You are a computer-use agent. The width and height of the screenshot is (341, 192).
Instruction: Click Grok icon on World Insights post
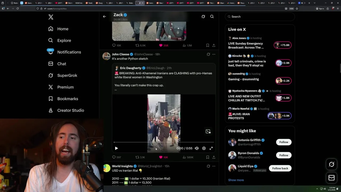[208, 166]
